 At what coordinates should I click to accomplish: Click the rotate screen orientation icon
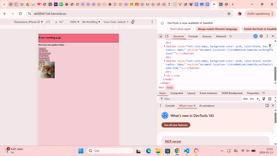133,22
